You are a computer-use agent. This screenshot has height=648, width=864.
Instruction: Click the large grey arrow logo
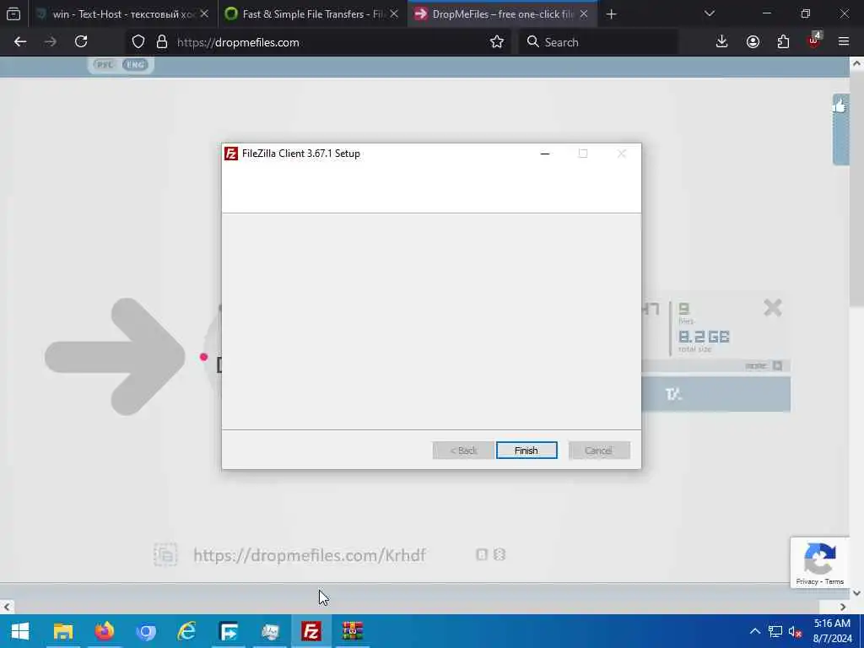[115, 357]
